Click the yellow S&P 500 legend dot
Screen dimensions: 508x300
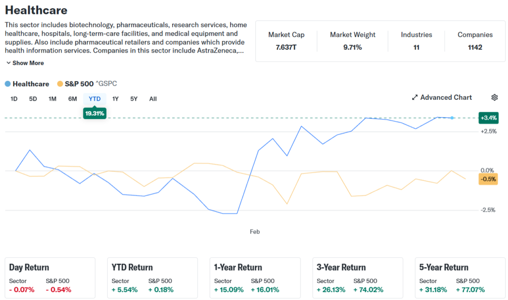(60, 84)
